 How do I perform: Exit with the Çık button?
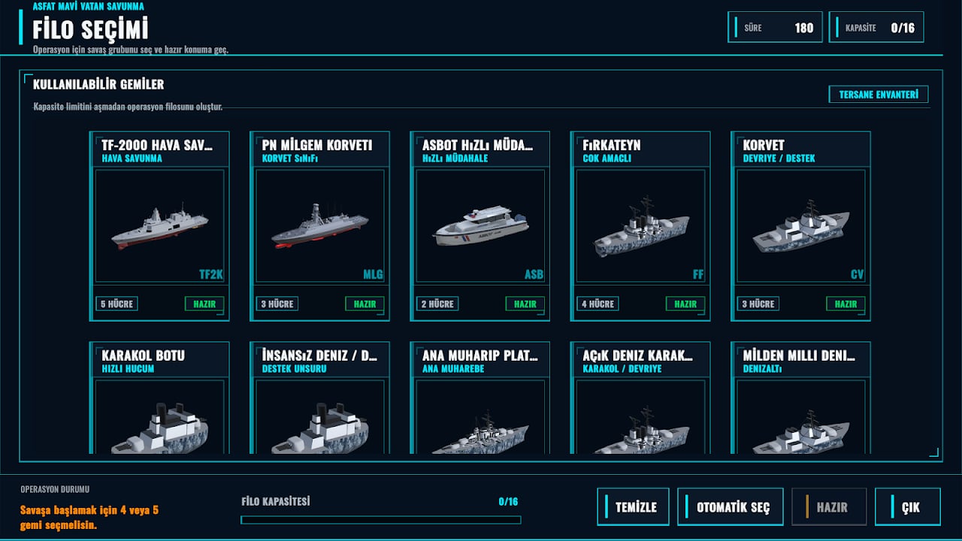(907, 507)
